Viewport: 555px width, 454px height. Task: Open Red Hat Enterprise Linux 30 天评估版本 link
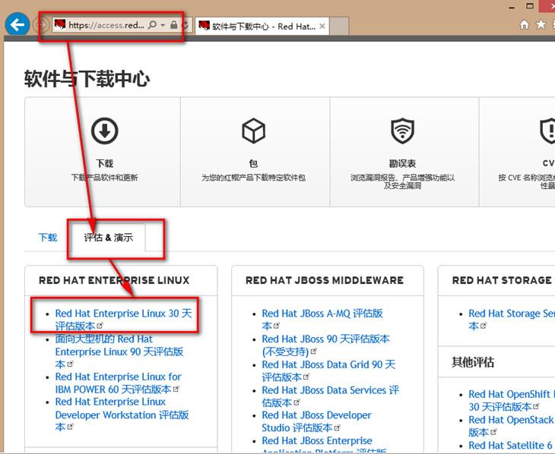click(123, 320)
